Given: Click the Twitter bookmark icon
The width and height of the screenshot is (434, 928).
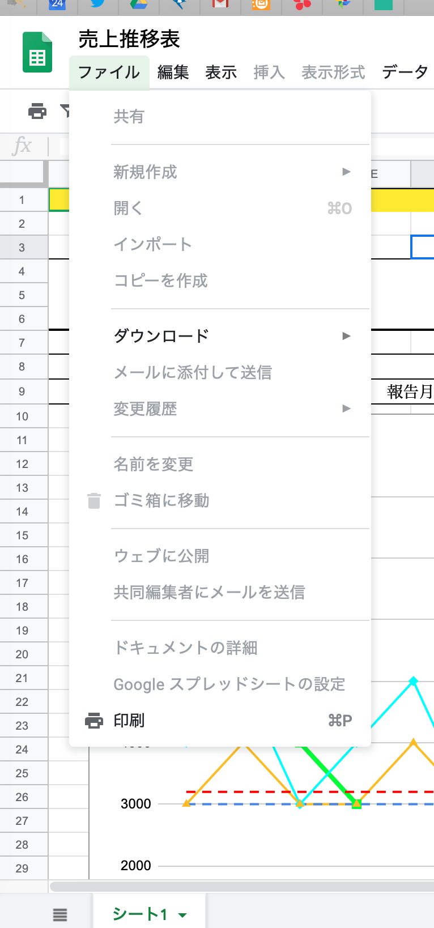Looking at the screenshot, I should [98, 5].
